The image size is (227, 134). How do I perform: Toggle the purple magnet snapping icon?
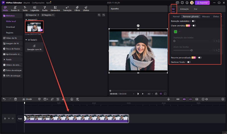pyautogui.click(x=184, y=99)
